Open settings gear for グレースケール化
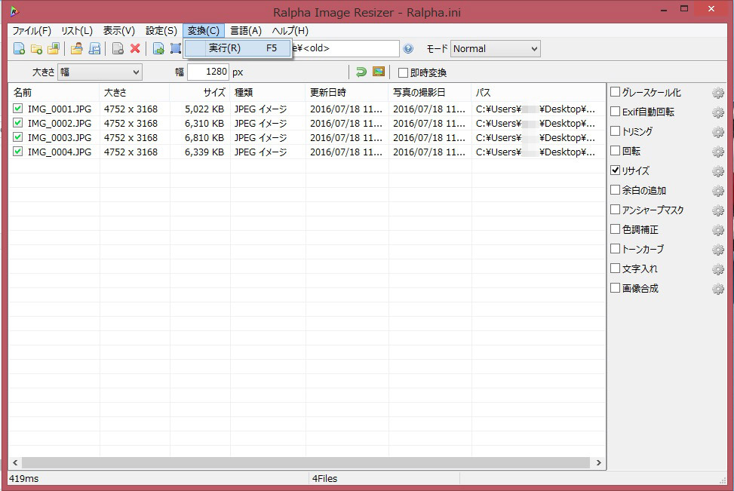734x491 pixels. point(717,93)
